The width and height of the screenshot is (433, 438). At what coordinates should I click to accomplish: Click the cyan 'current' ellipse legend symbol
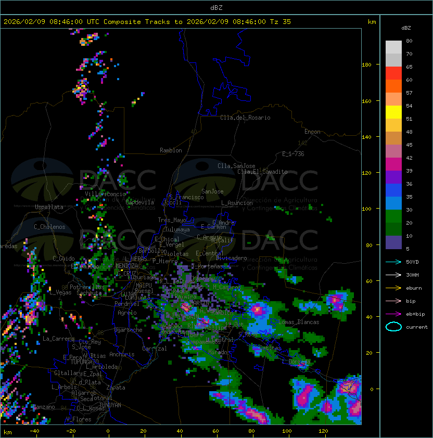(393, 327)
